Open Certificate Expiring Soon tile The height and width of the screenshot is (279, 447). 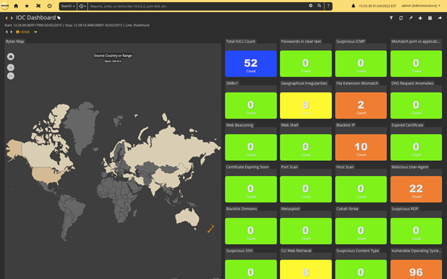(x=251, y=190)
